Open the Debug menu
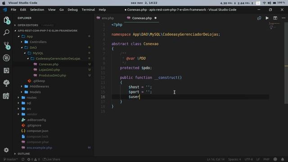Viewport: 288px width, 162px height. click(x=72, y=9)
